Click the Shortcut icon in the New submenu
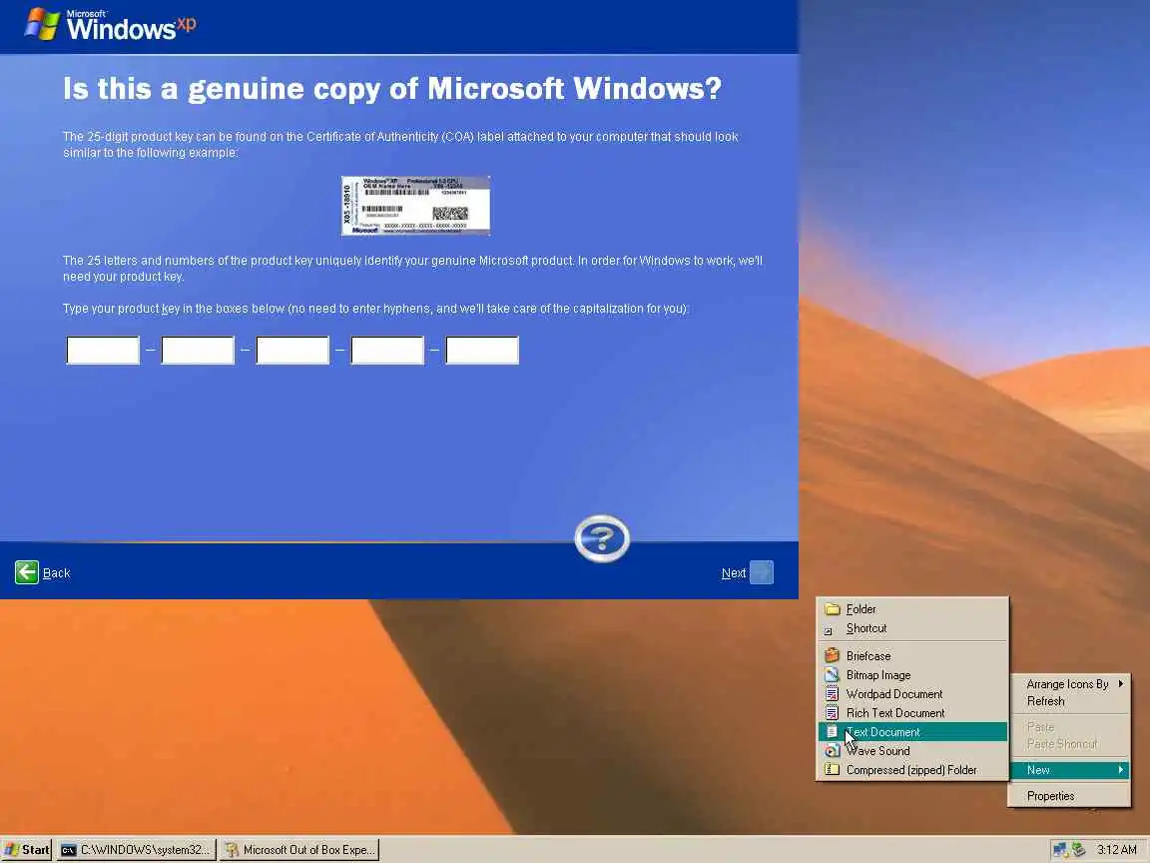 829,629
